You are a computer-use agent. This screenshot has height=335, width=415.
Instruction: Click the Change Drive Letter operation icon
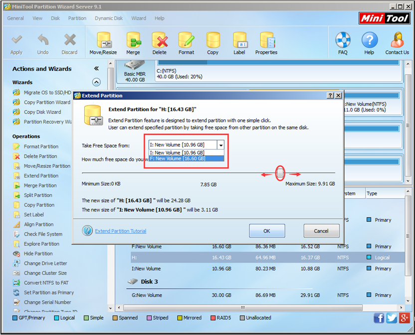pyautogui.click(x=16, y=263)
